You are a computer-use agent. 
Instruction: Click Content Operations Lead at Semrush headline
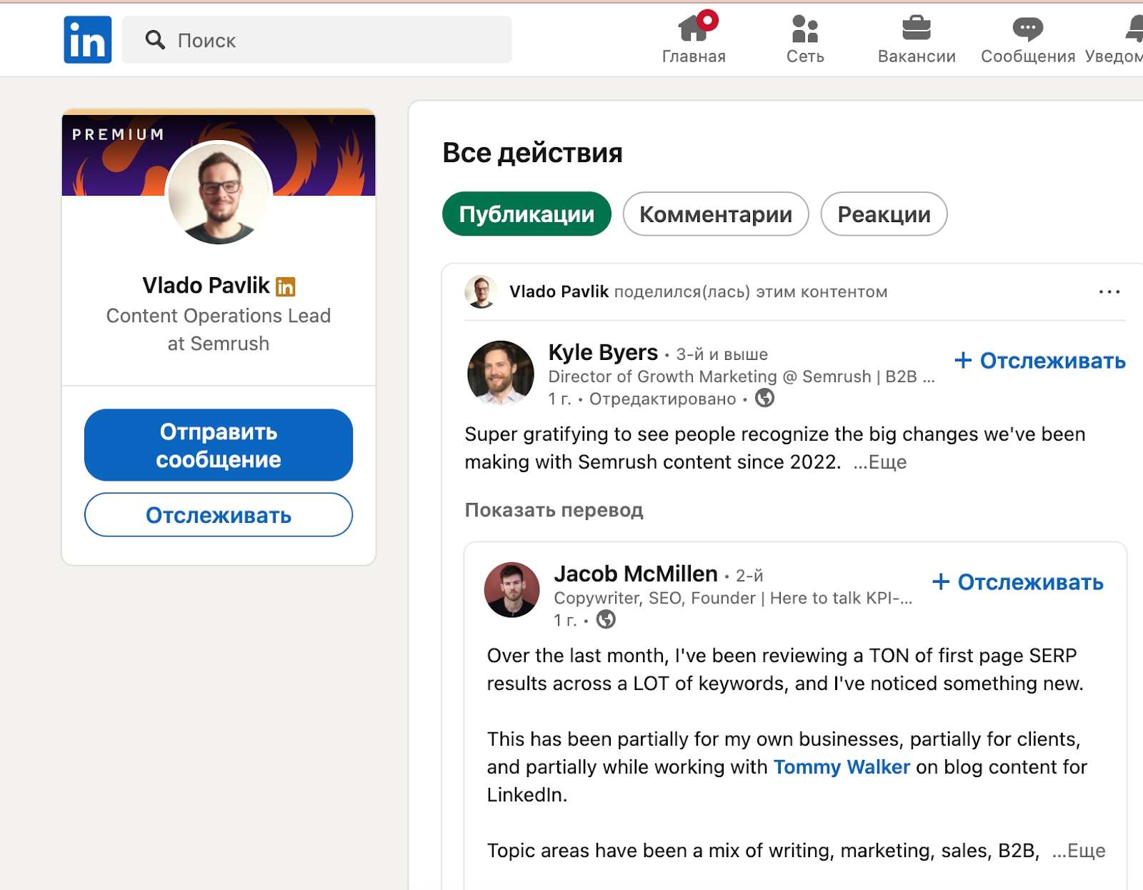tap(219, 329)
